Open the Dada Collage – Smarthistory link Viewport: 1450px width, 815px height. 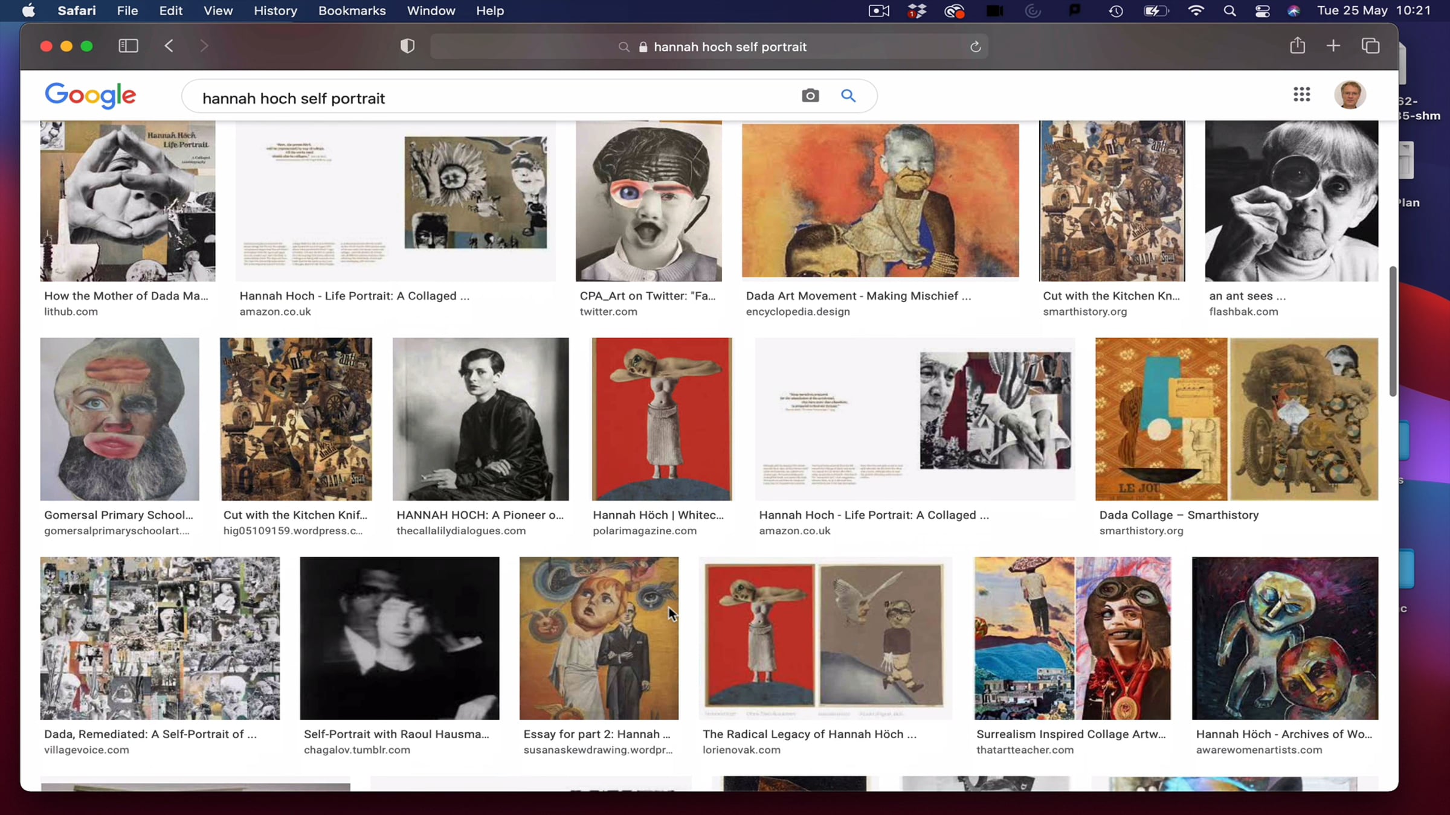pyautogui.click(x=1178, y=515)
